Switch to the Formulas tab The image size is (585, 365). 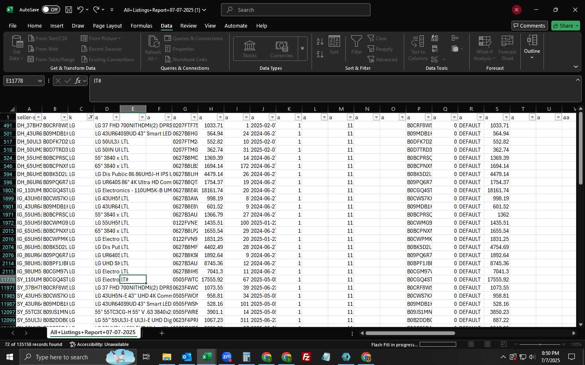pos(141,26)
